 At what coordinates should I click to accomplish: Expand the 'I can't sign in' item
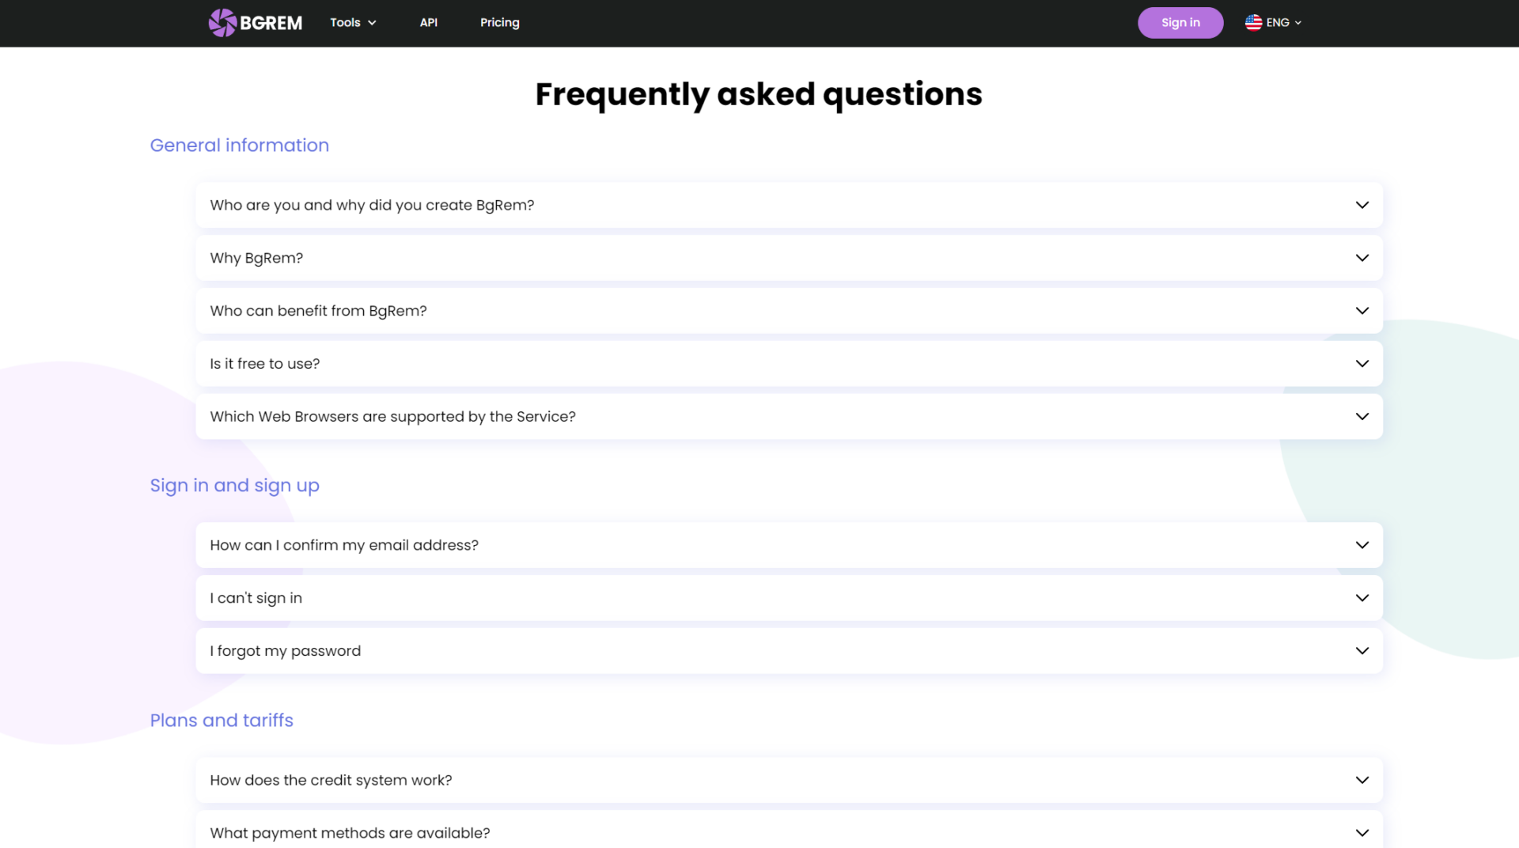[256, 598]
